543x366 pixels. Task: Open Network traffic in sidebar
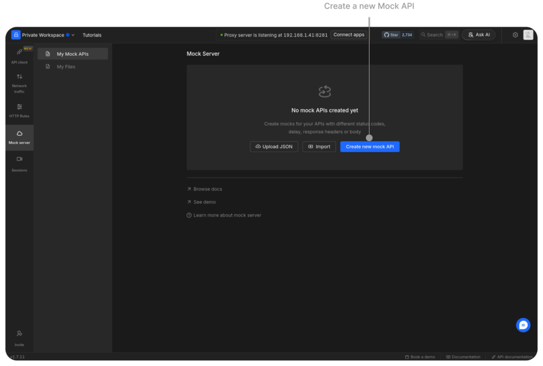pos(20,83)
